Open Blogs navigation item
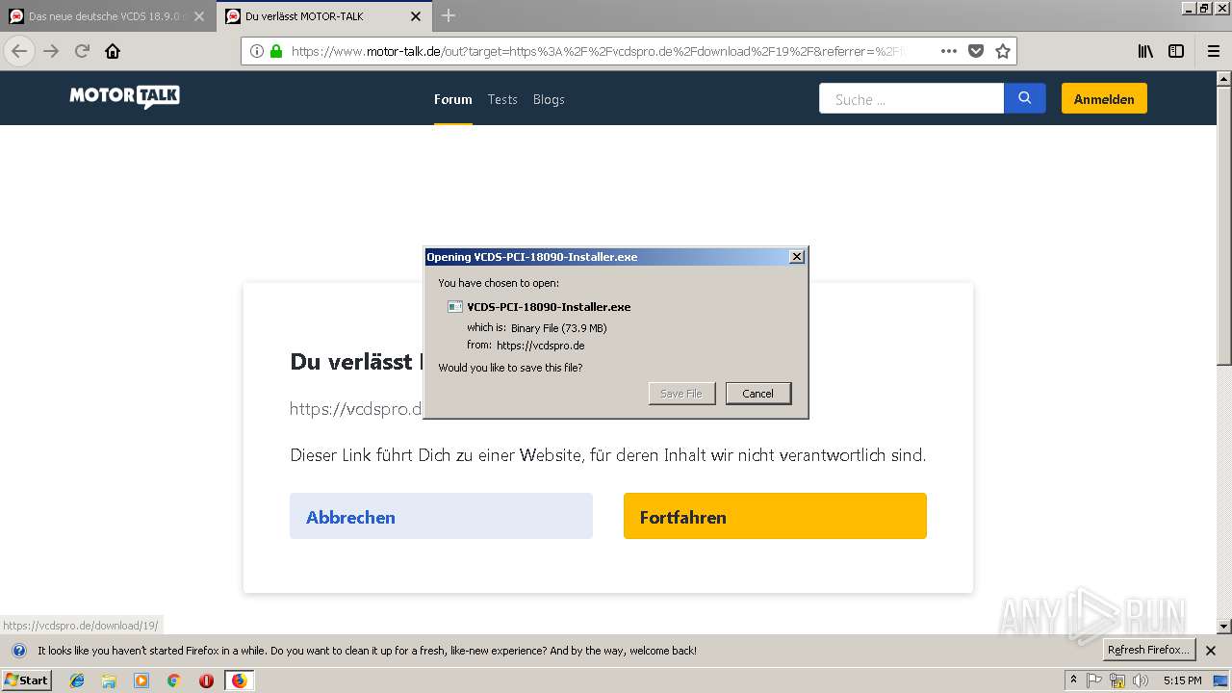The image size is (1232, 693). [549, 99]
